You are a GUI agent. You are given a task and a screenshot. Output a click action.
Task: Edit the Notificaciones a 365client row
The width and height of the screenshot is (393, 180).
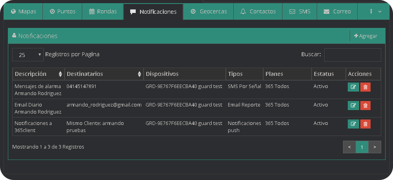click(353, 124)
